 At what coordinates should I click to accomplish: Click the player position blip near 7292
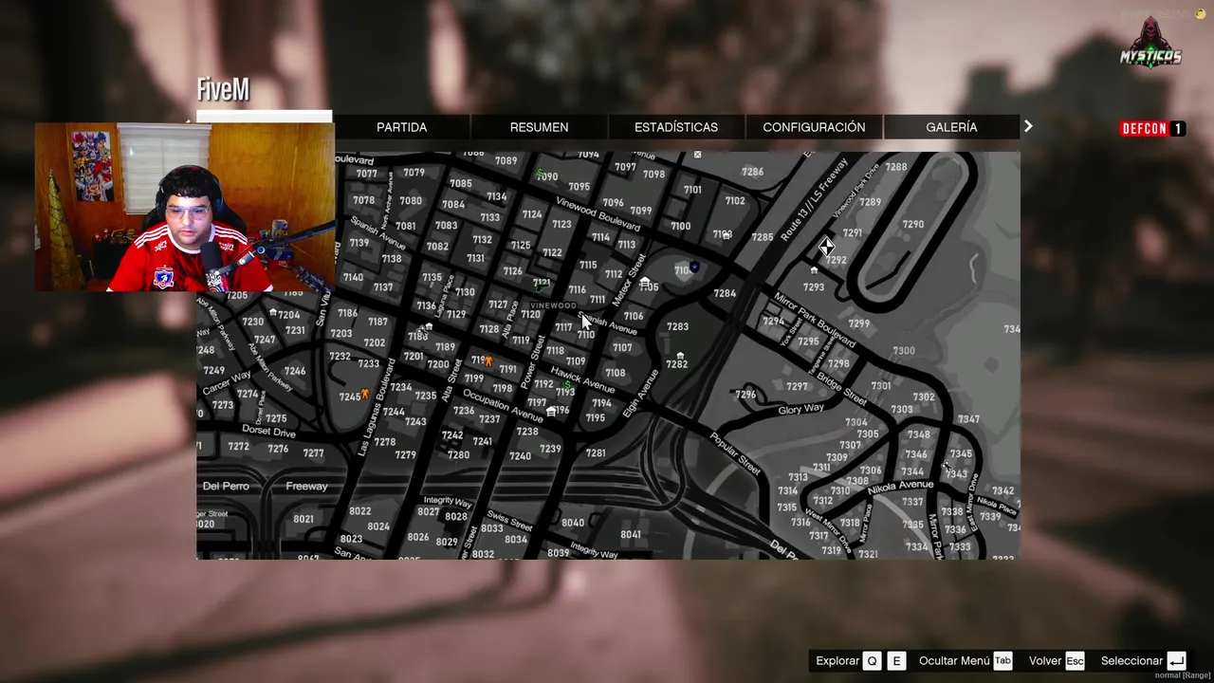coord(826,247)
